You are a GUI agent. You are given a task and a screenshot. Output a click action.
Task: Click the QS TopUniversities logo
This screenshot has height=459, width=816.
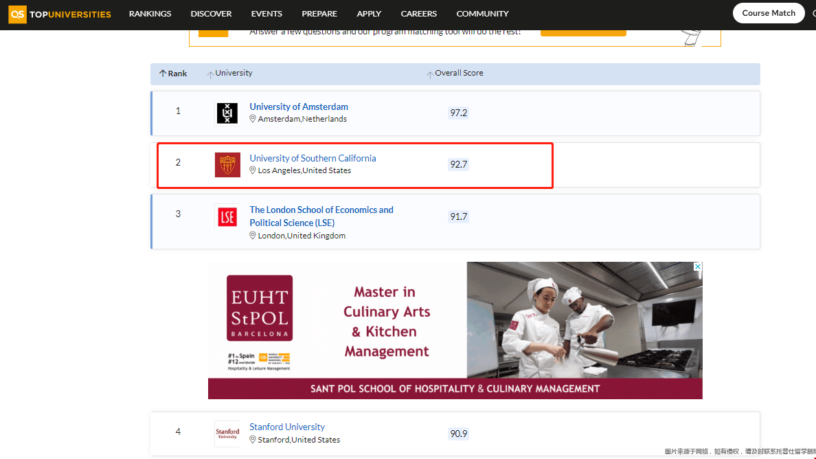(x=60, y=14)
